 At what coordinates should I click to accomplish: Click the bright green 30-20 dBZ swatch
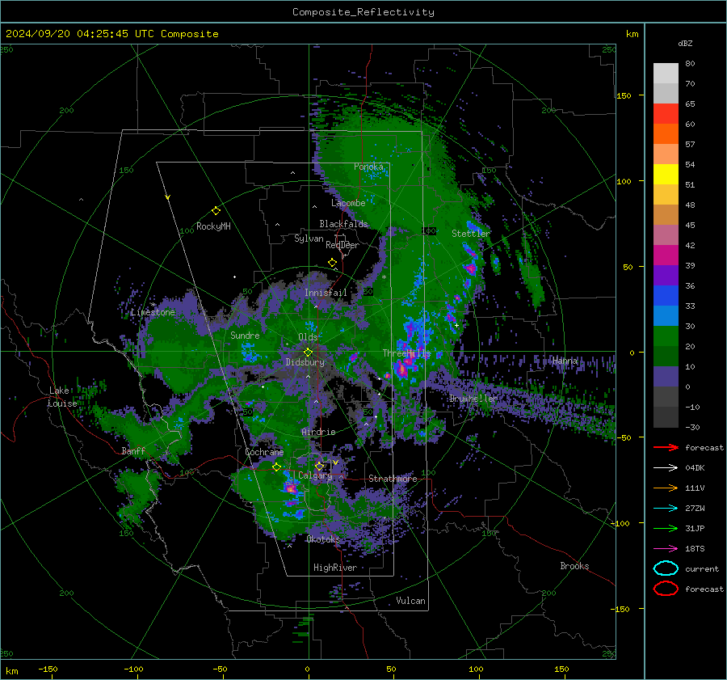tap(666, 336)
